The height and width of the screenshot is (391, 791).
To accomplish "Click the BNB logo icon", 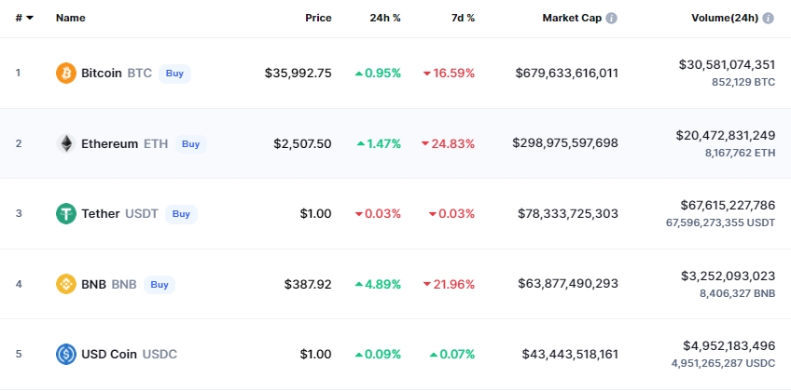I will pyautogui.click(x=66, y=284).
